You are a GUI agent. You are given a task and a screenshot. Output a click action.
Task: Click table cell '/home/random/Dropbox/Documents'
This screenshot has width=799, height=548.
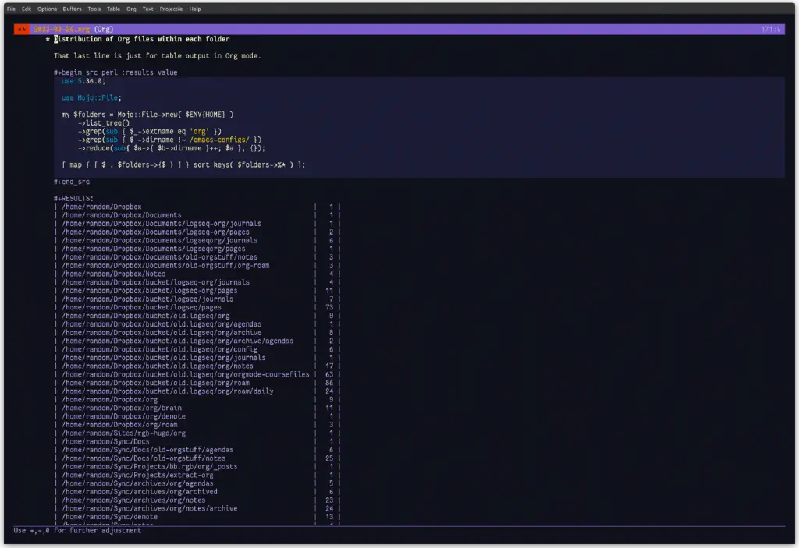122,215
